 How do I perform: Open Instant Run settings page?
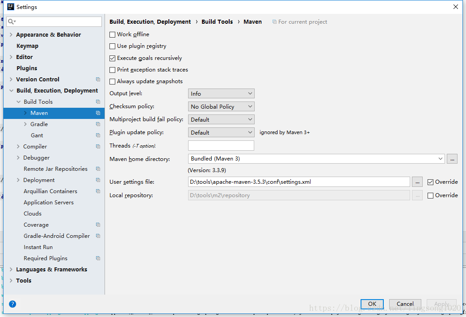pos(38,247)
